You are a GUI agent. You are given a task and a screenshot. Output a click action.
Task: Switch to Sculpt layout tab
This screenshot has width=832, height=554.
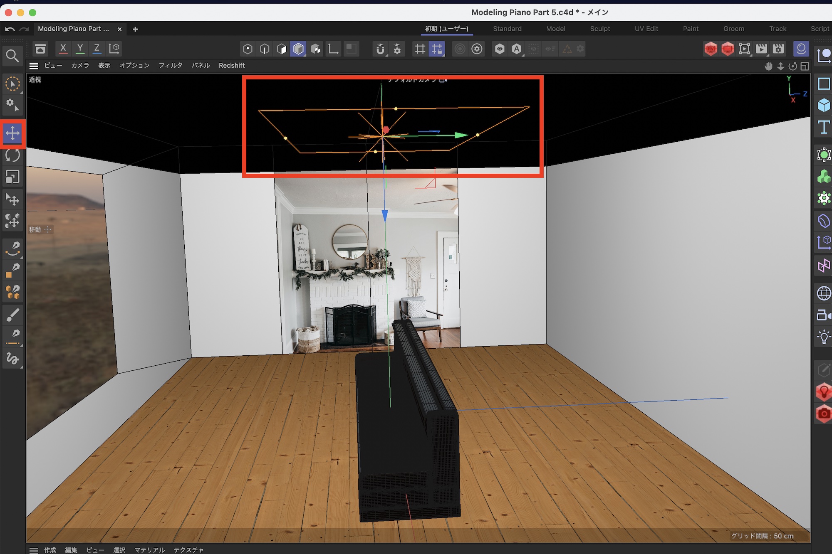599,29
